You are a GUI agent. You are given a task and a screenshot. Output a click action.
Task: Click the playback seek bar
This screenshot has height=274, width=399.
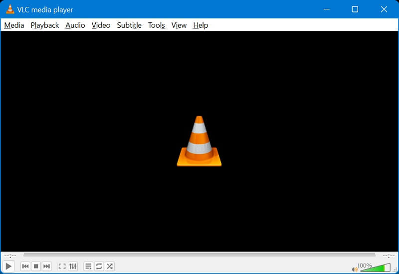click(199, 255)
